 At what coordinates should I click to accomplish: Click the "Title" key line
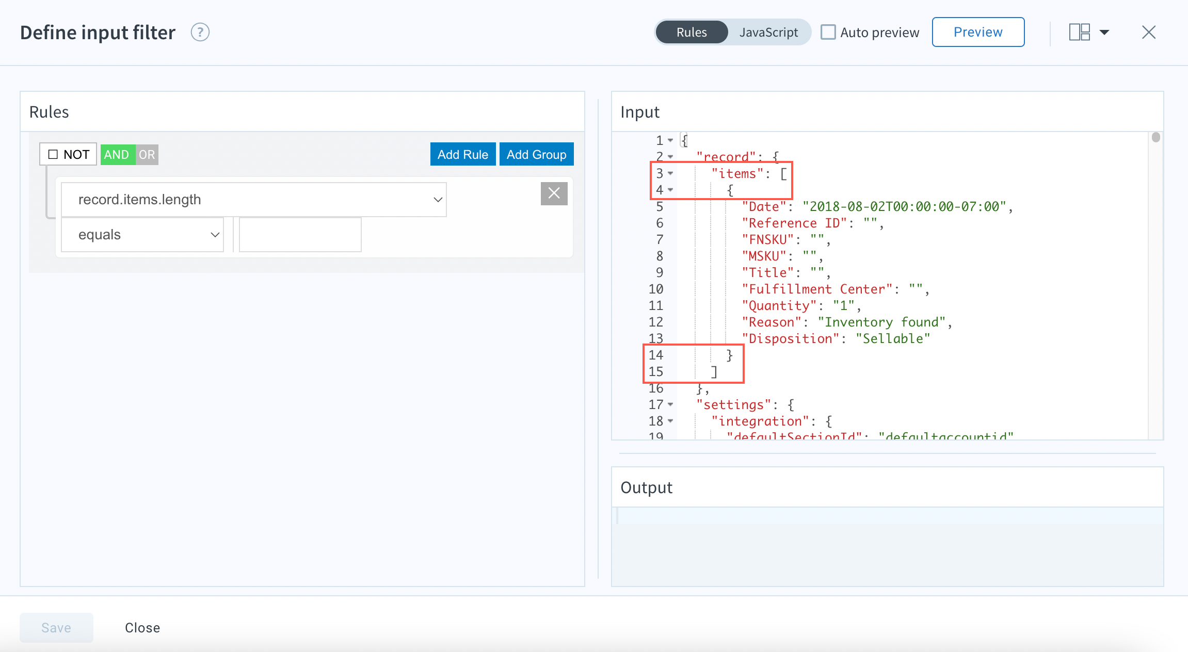click(x=786, y=273)
